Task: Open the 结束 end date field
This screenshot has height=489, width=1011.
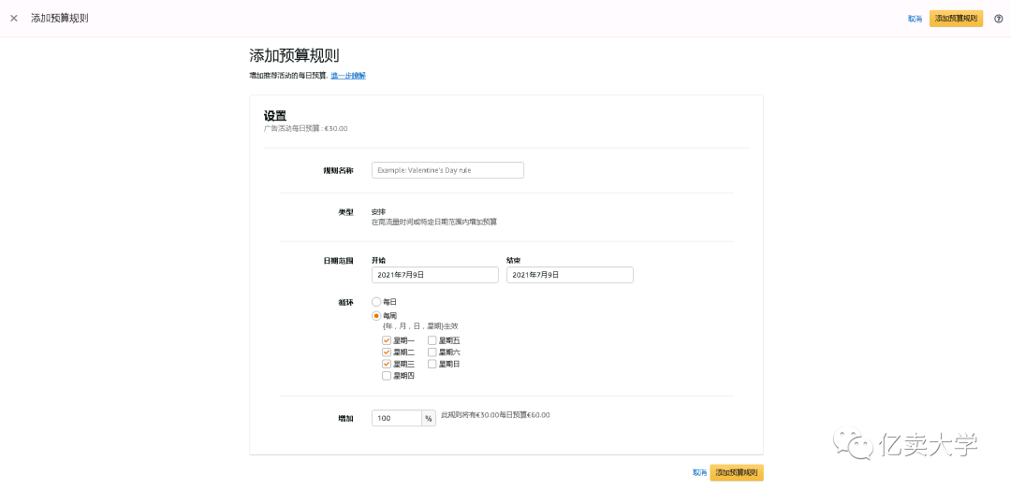Action: tap(570, 275)
